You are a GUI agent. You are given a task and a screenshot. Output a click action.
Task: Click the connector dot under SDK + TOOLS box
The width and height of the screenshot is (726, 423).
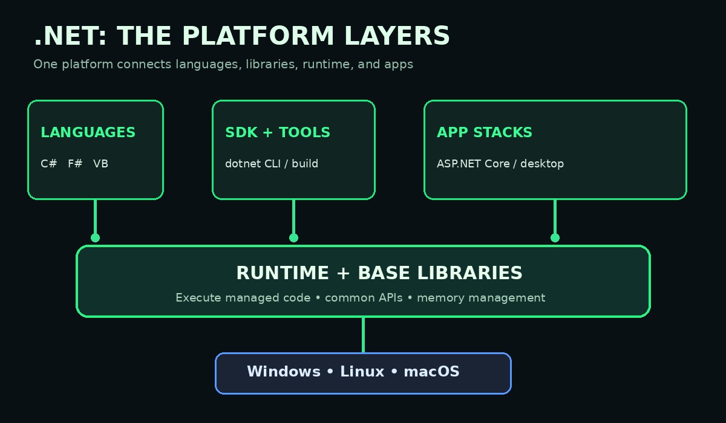tap(293, 237)
